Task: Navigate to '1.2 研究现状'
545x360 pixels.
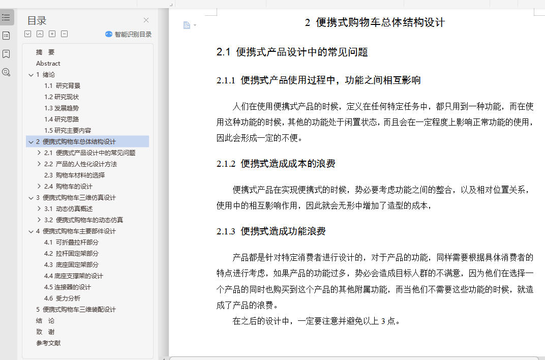Action: pos(62,97)
